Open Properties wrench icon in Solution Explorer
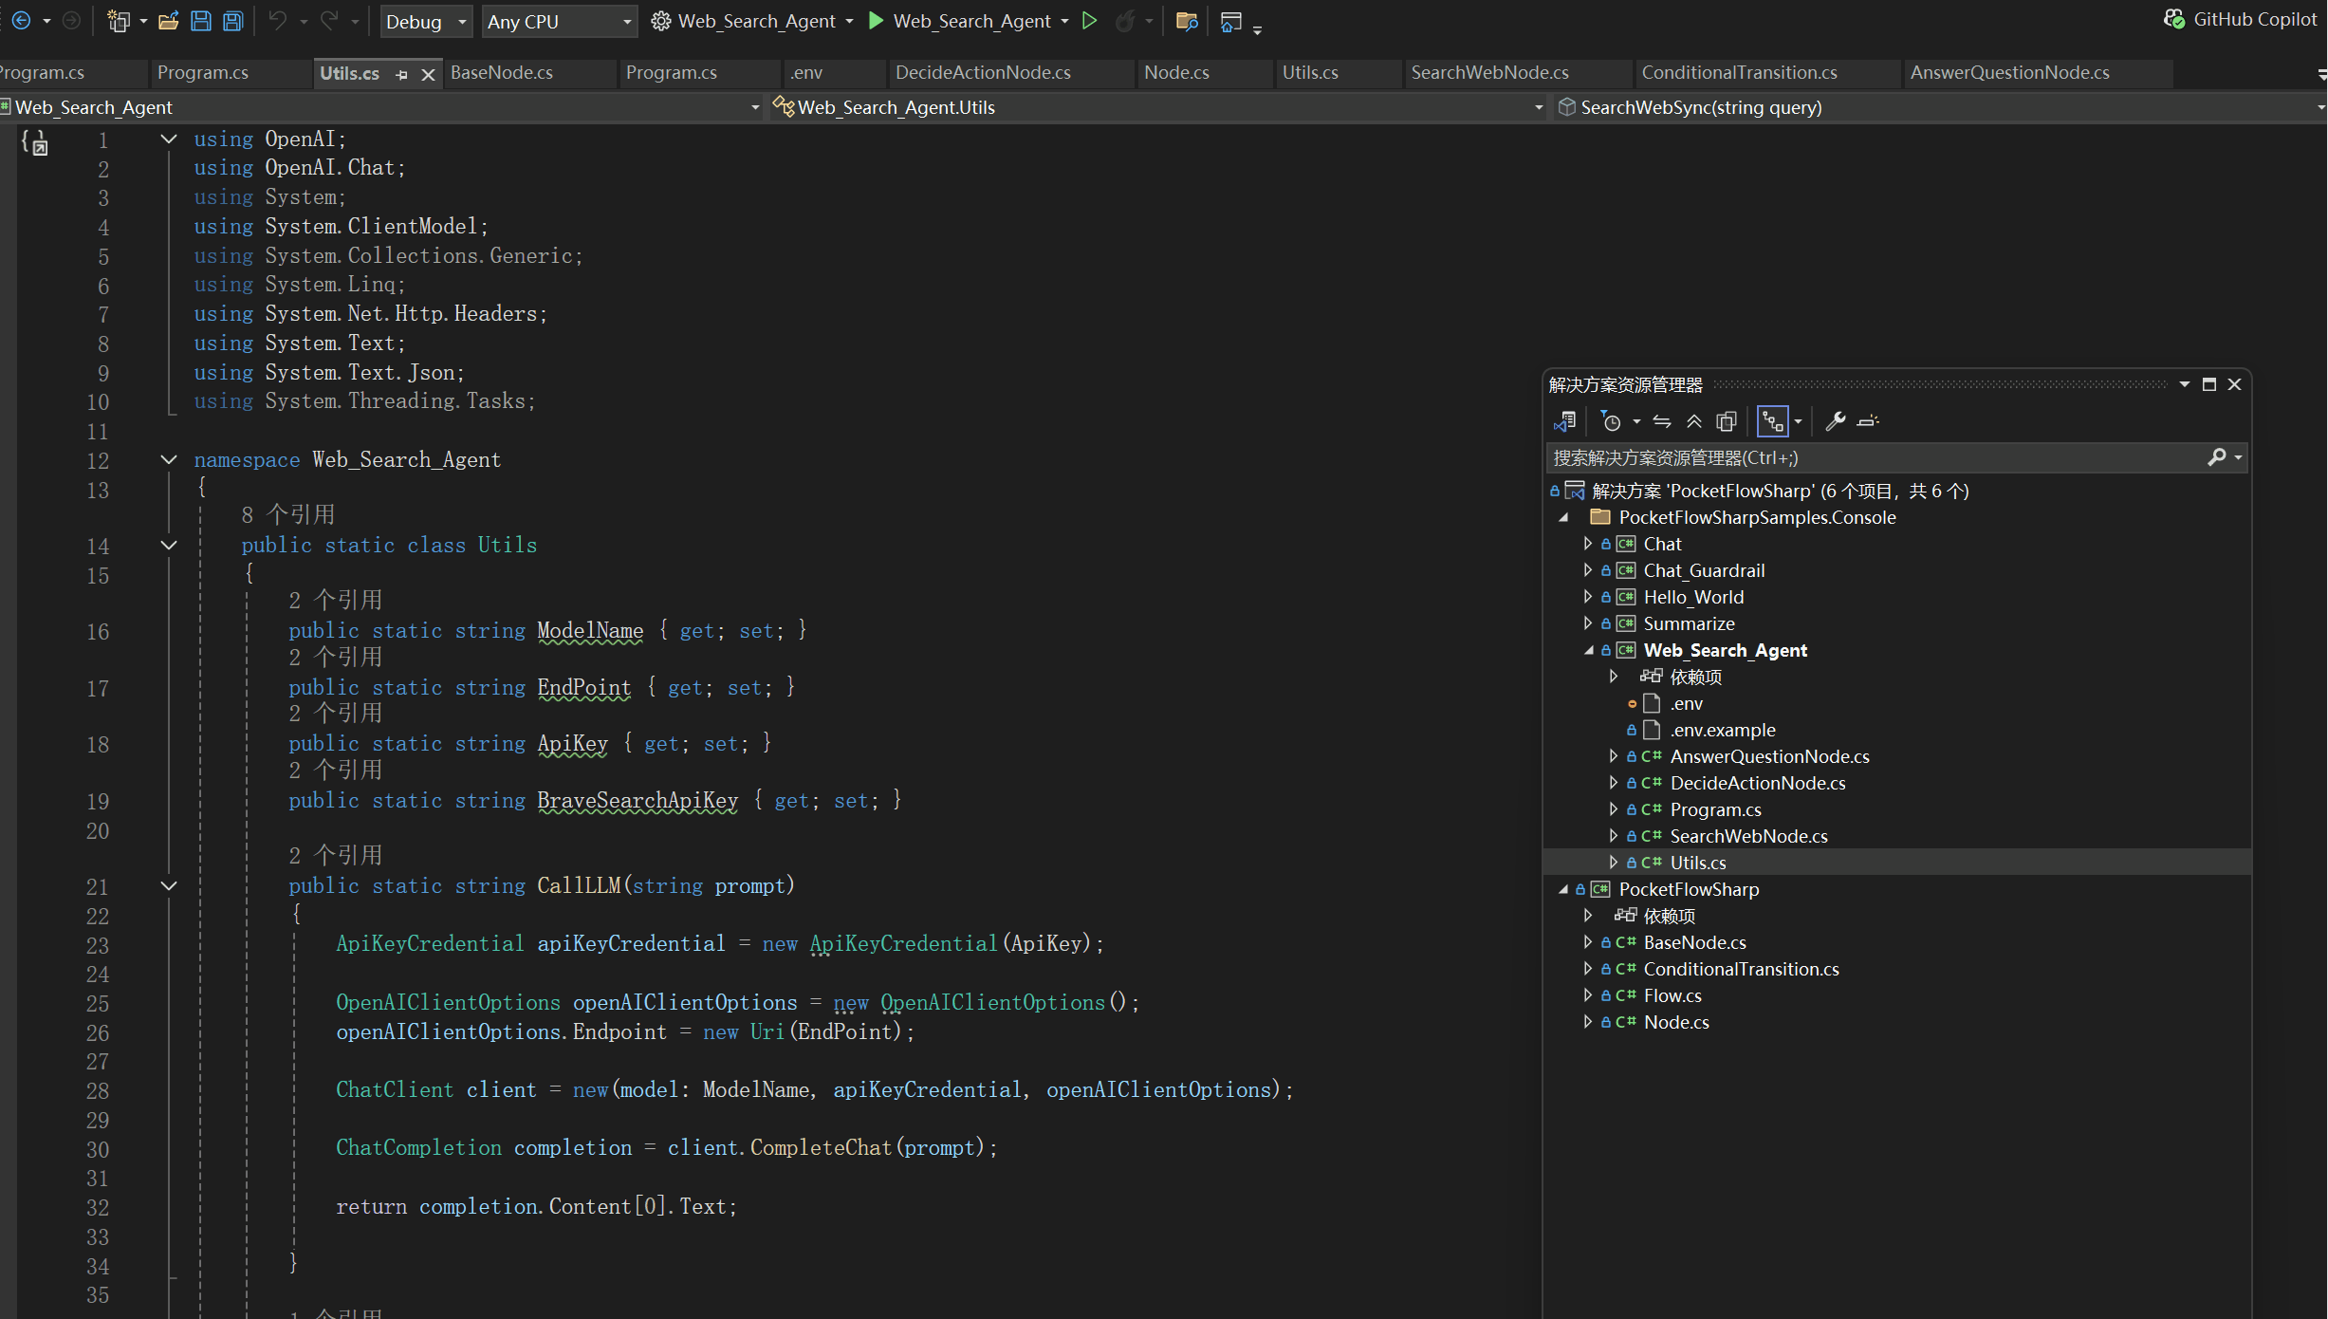Image resolution: width=2328 pixels, height=1319 pixels. tap(1836, 421)
